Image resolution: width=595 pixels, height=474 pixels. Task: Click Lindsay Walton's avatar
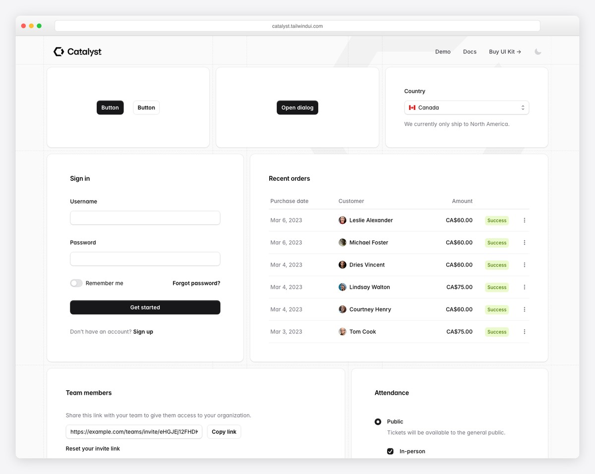(x=342, y=287)
